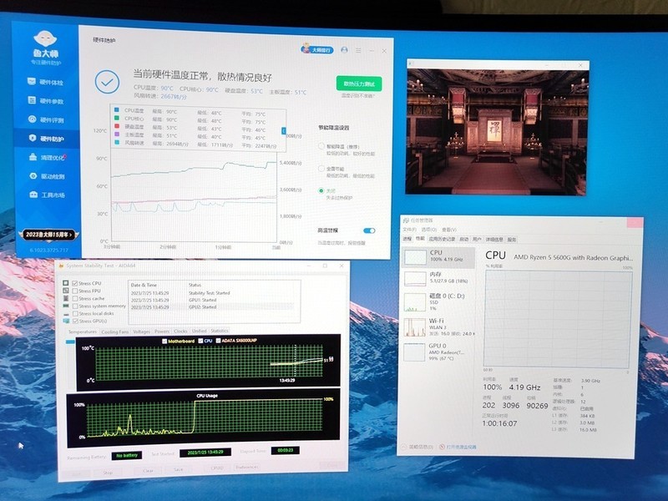Click the memory icon beside Stress system memory

[x=66, y=306]
